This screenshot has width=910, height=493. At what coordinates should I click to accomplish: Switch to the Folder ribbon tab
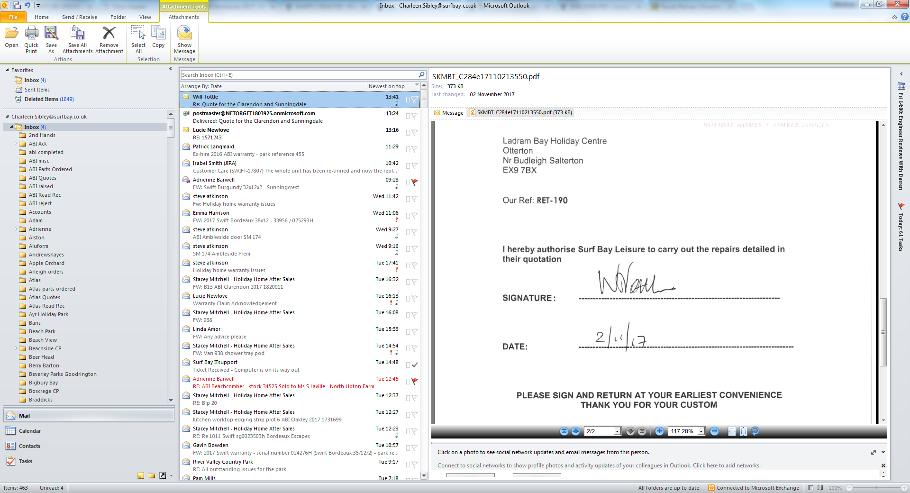point(118,17)
